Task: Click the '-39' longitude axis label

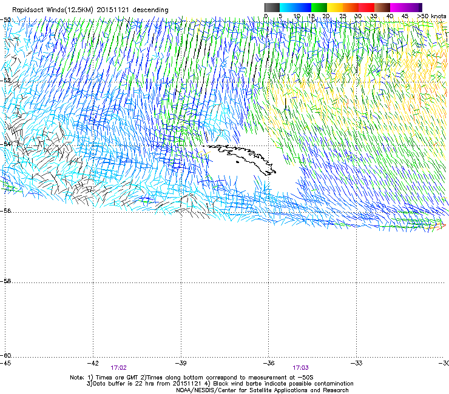Action: click(181, 363)
